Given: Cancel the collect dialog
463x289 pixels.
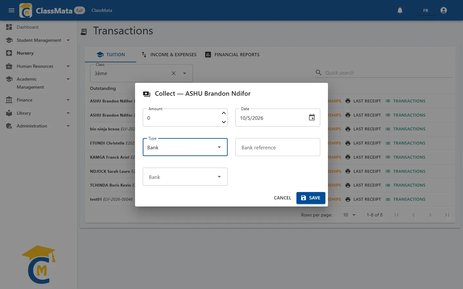Looking at the screenshot, I should click(282, 198).
